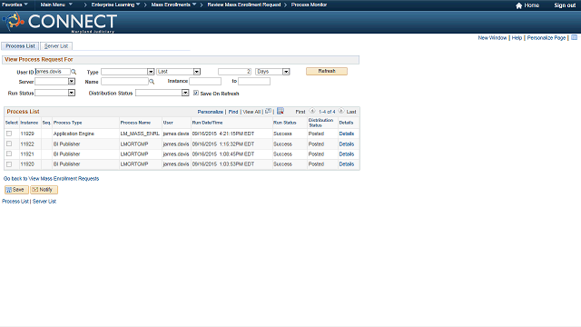Click Sign out

[x=565, y=5]
